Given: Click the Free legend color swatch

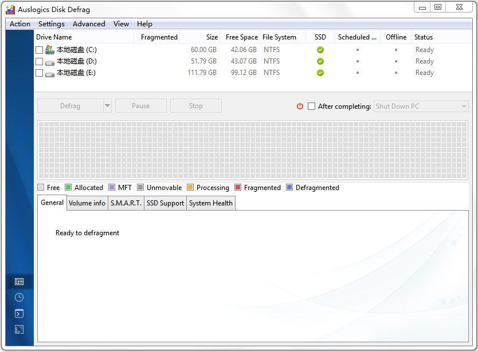Looking at the screenshot, I should (41, 187).
